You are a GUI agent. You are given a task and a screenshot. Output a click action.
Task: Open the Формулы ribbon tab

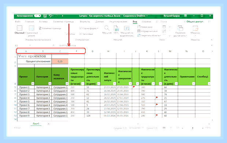[x=85, y=22]
